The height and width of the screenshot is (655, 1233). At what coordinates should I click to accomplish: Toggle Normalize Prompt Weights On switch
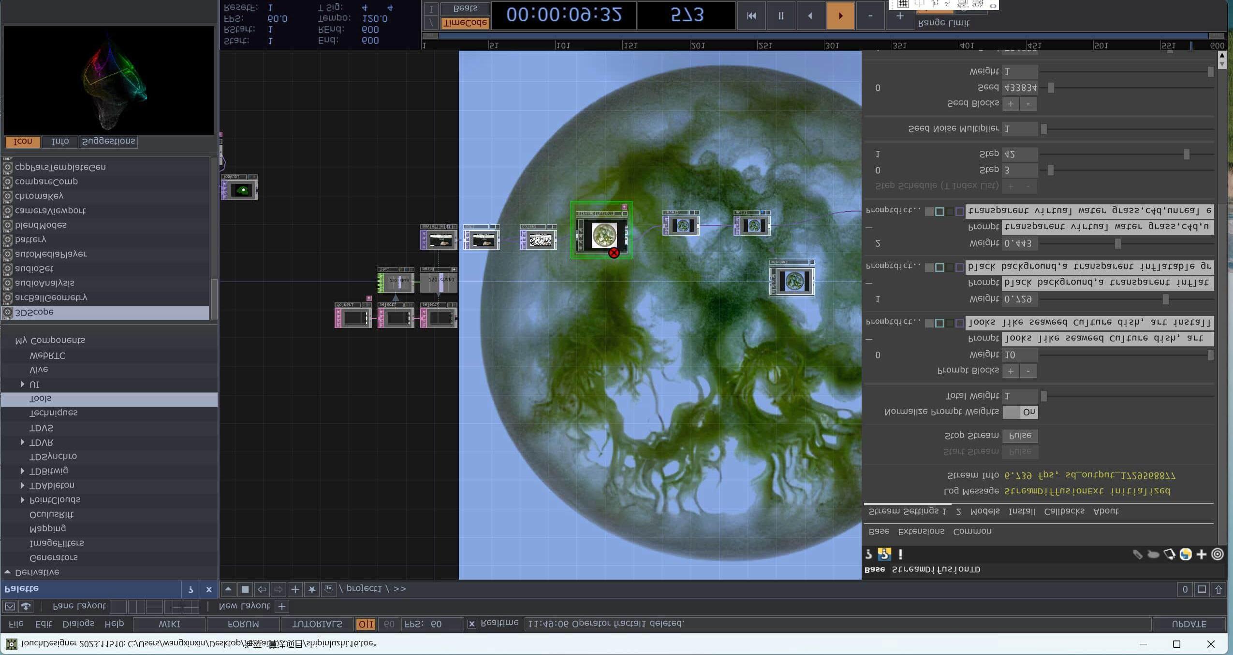tap(1020, 412)
